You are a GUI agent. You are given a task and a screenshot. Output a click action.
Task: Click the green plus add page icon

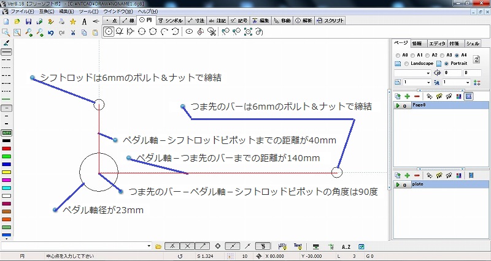tap(407, 96)
